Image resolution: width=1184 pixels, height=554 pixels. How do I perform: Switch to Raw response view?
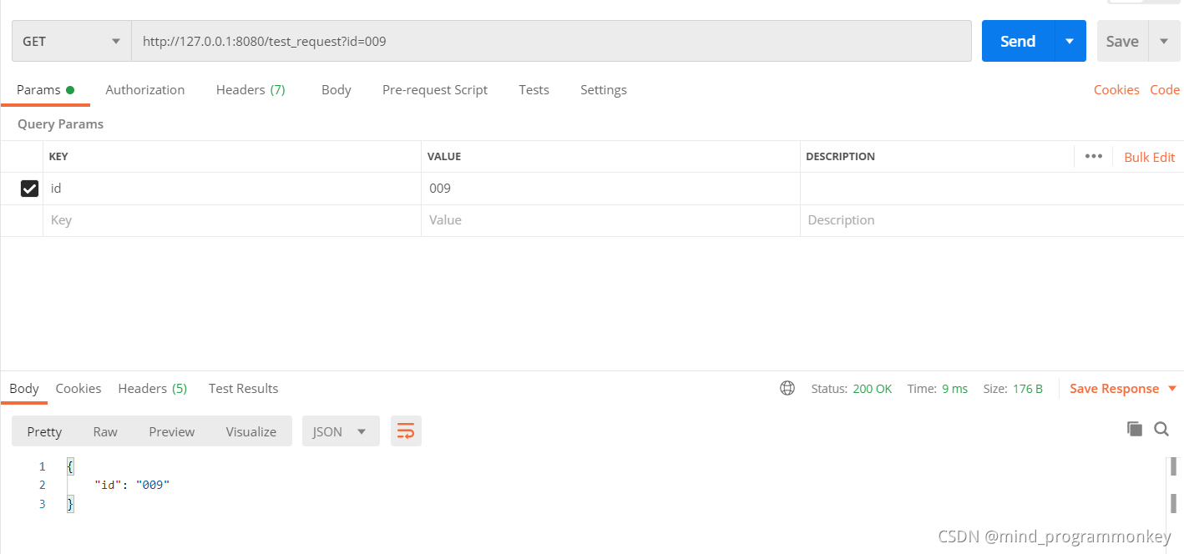[105, 431]
